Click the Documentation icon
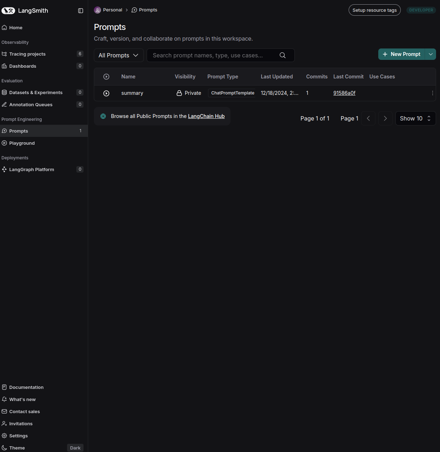The width and height of the screenshot is (440, 452). coord(4,387)
